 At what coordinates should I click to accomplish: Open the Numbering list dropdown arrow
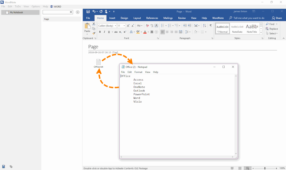[x=173, y=26]
